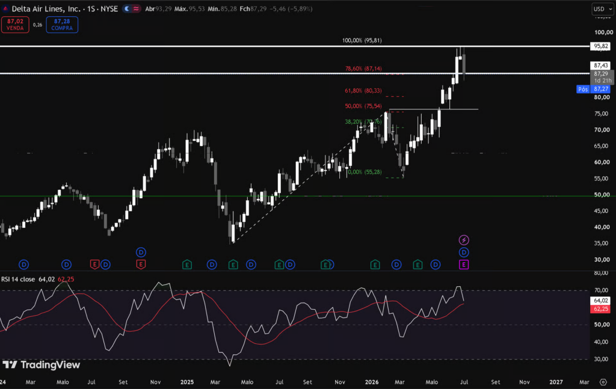Click the D dividend marker above Maio 2026
Viewport: 616px width, 389px height.
(436, 265)
